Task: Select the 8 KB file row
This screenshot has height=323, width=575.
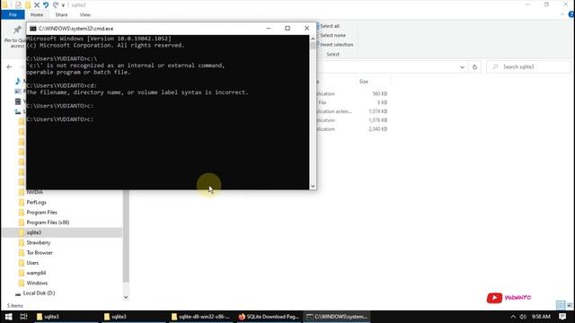Action: [352, 102]
